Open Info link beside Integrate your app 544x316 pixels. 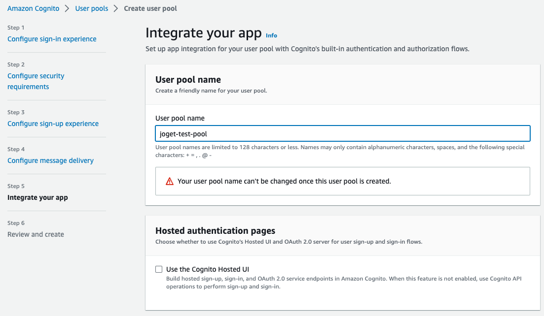click(x=271, y=35)
